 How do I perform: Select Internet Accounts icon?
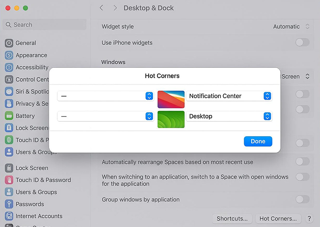[9, 216]
